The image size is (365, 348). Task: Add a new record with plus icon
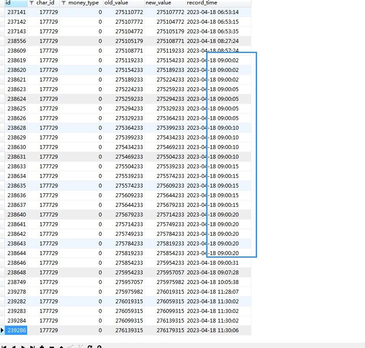(42, 347)
